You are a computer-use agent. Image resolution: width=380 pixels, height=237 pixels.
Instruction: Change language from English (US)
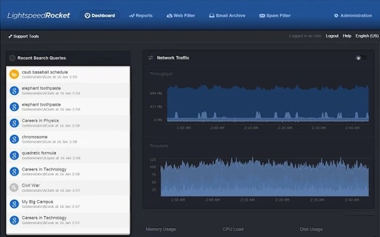[x=367, y=36]
